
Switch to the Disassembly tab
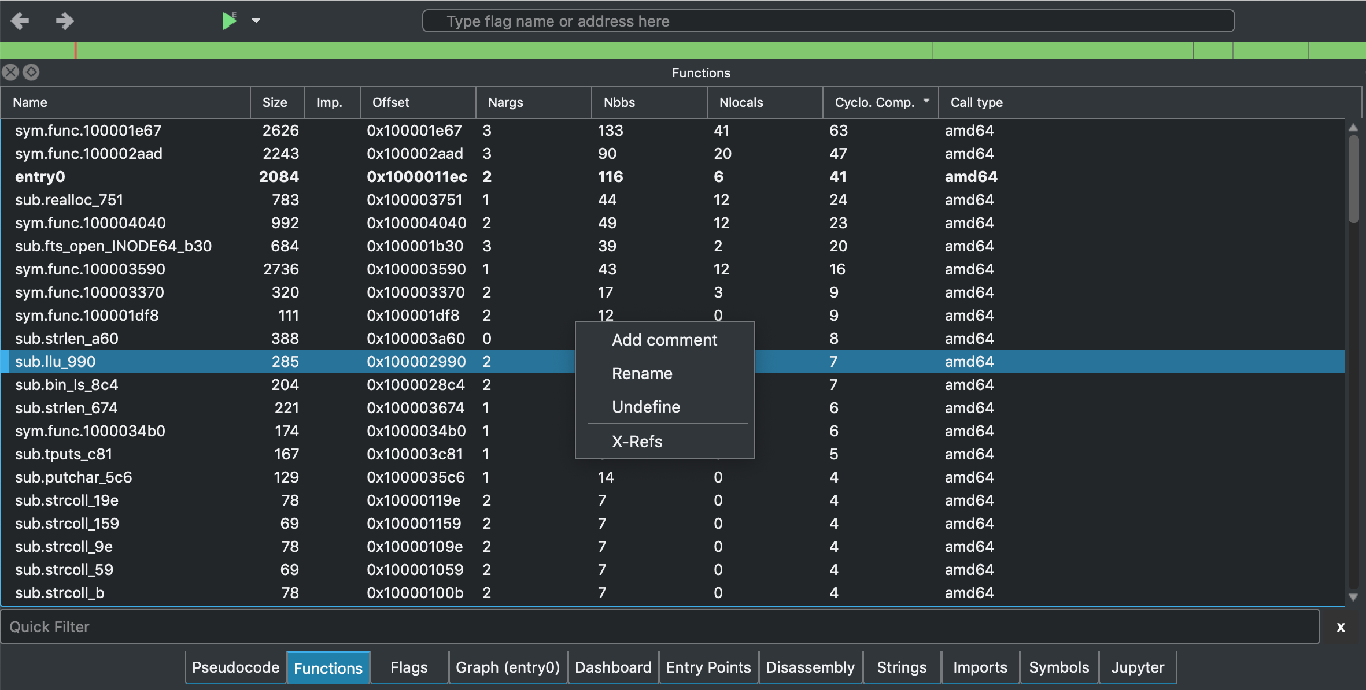(x=810, y=667)
